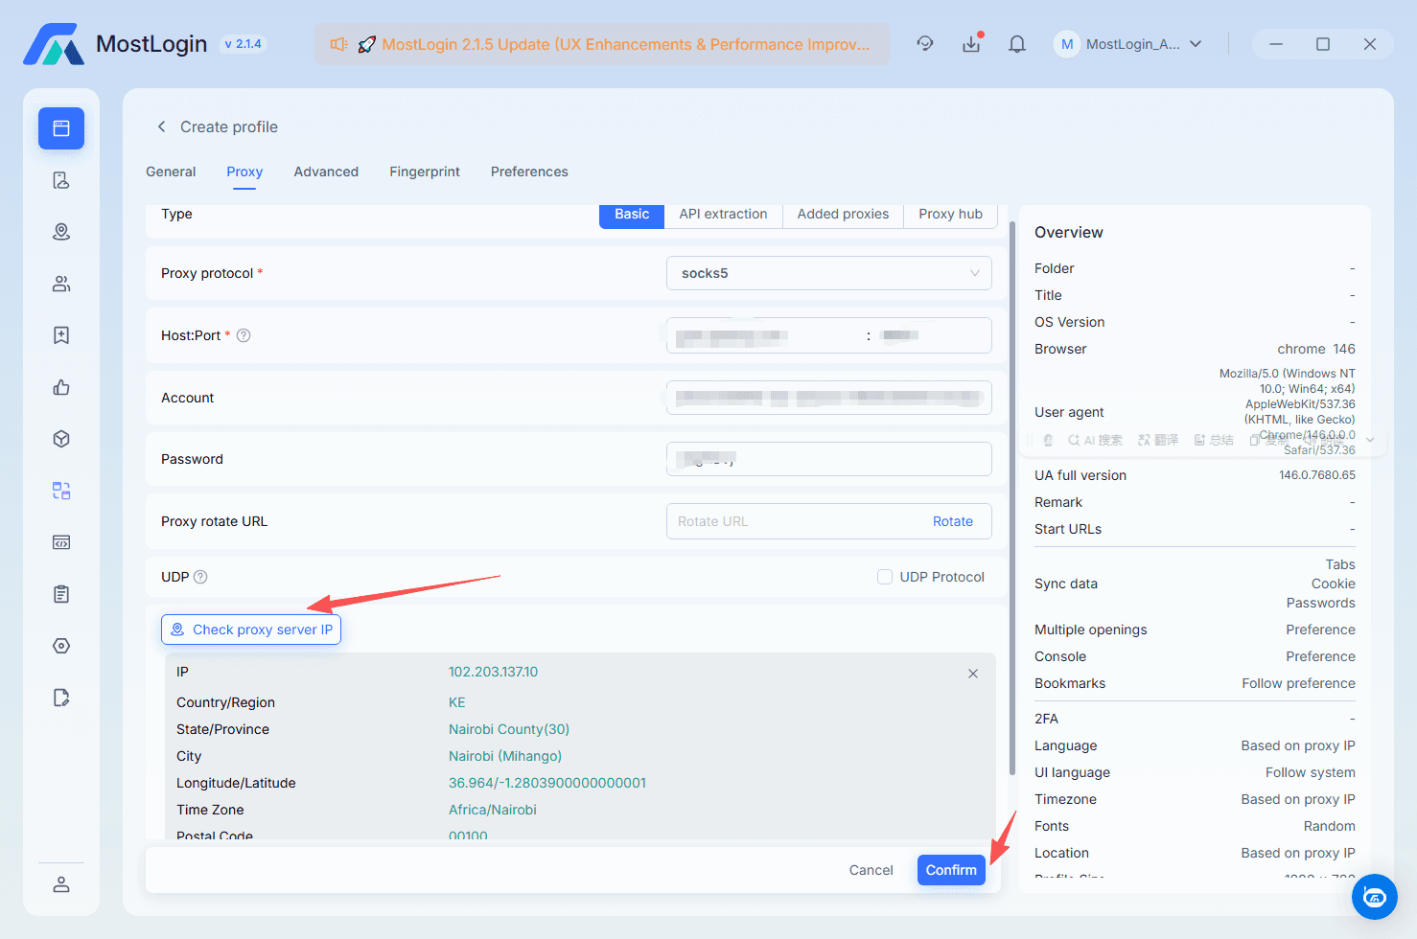Screen dimensions: 1417x939
Task: Click the UDP help question icon
Action: click(x=200, y=577)
